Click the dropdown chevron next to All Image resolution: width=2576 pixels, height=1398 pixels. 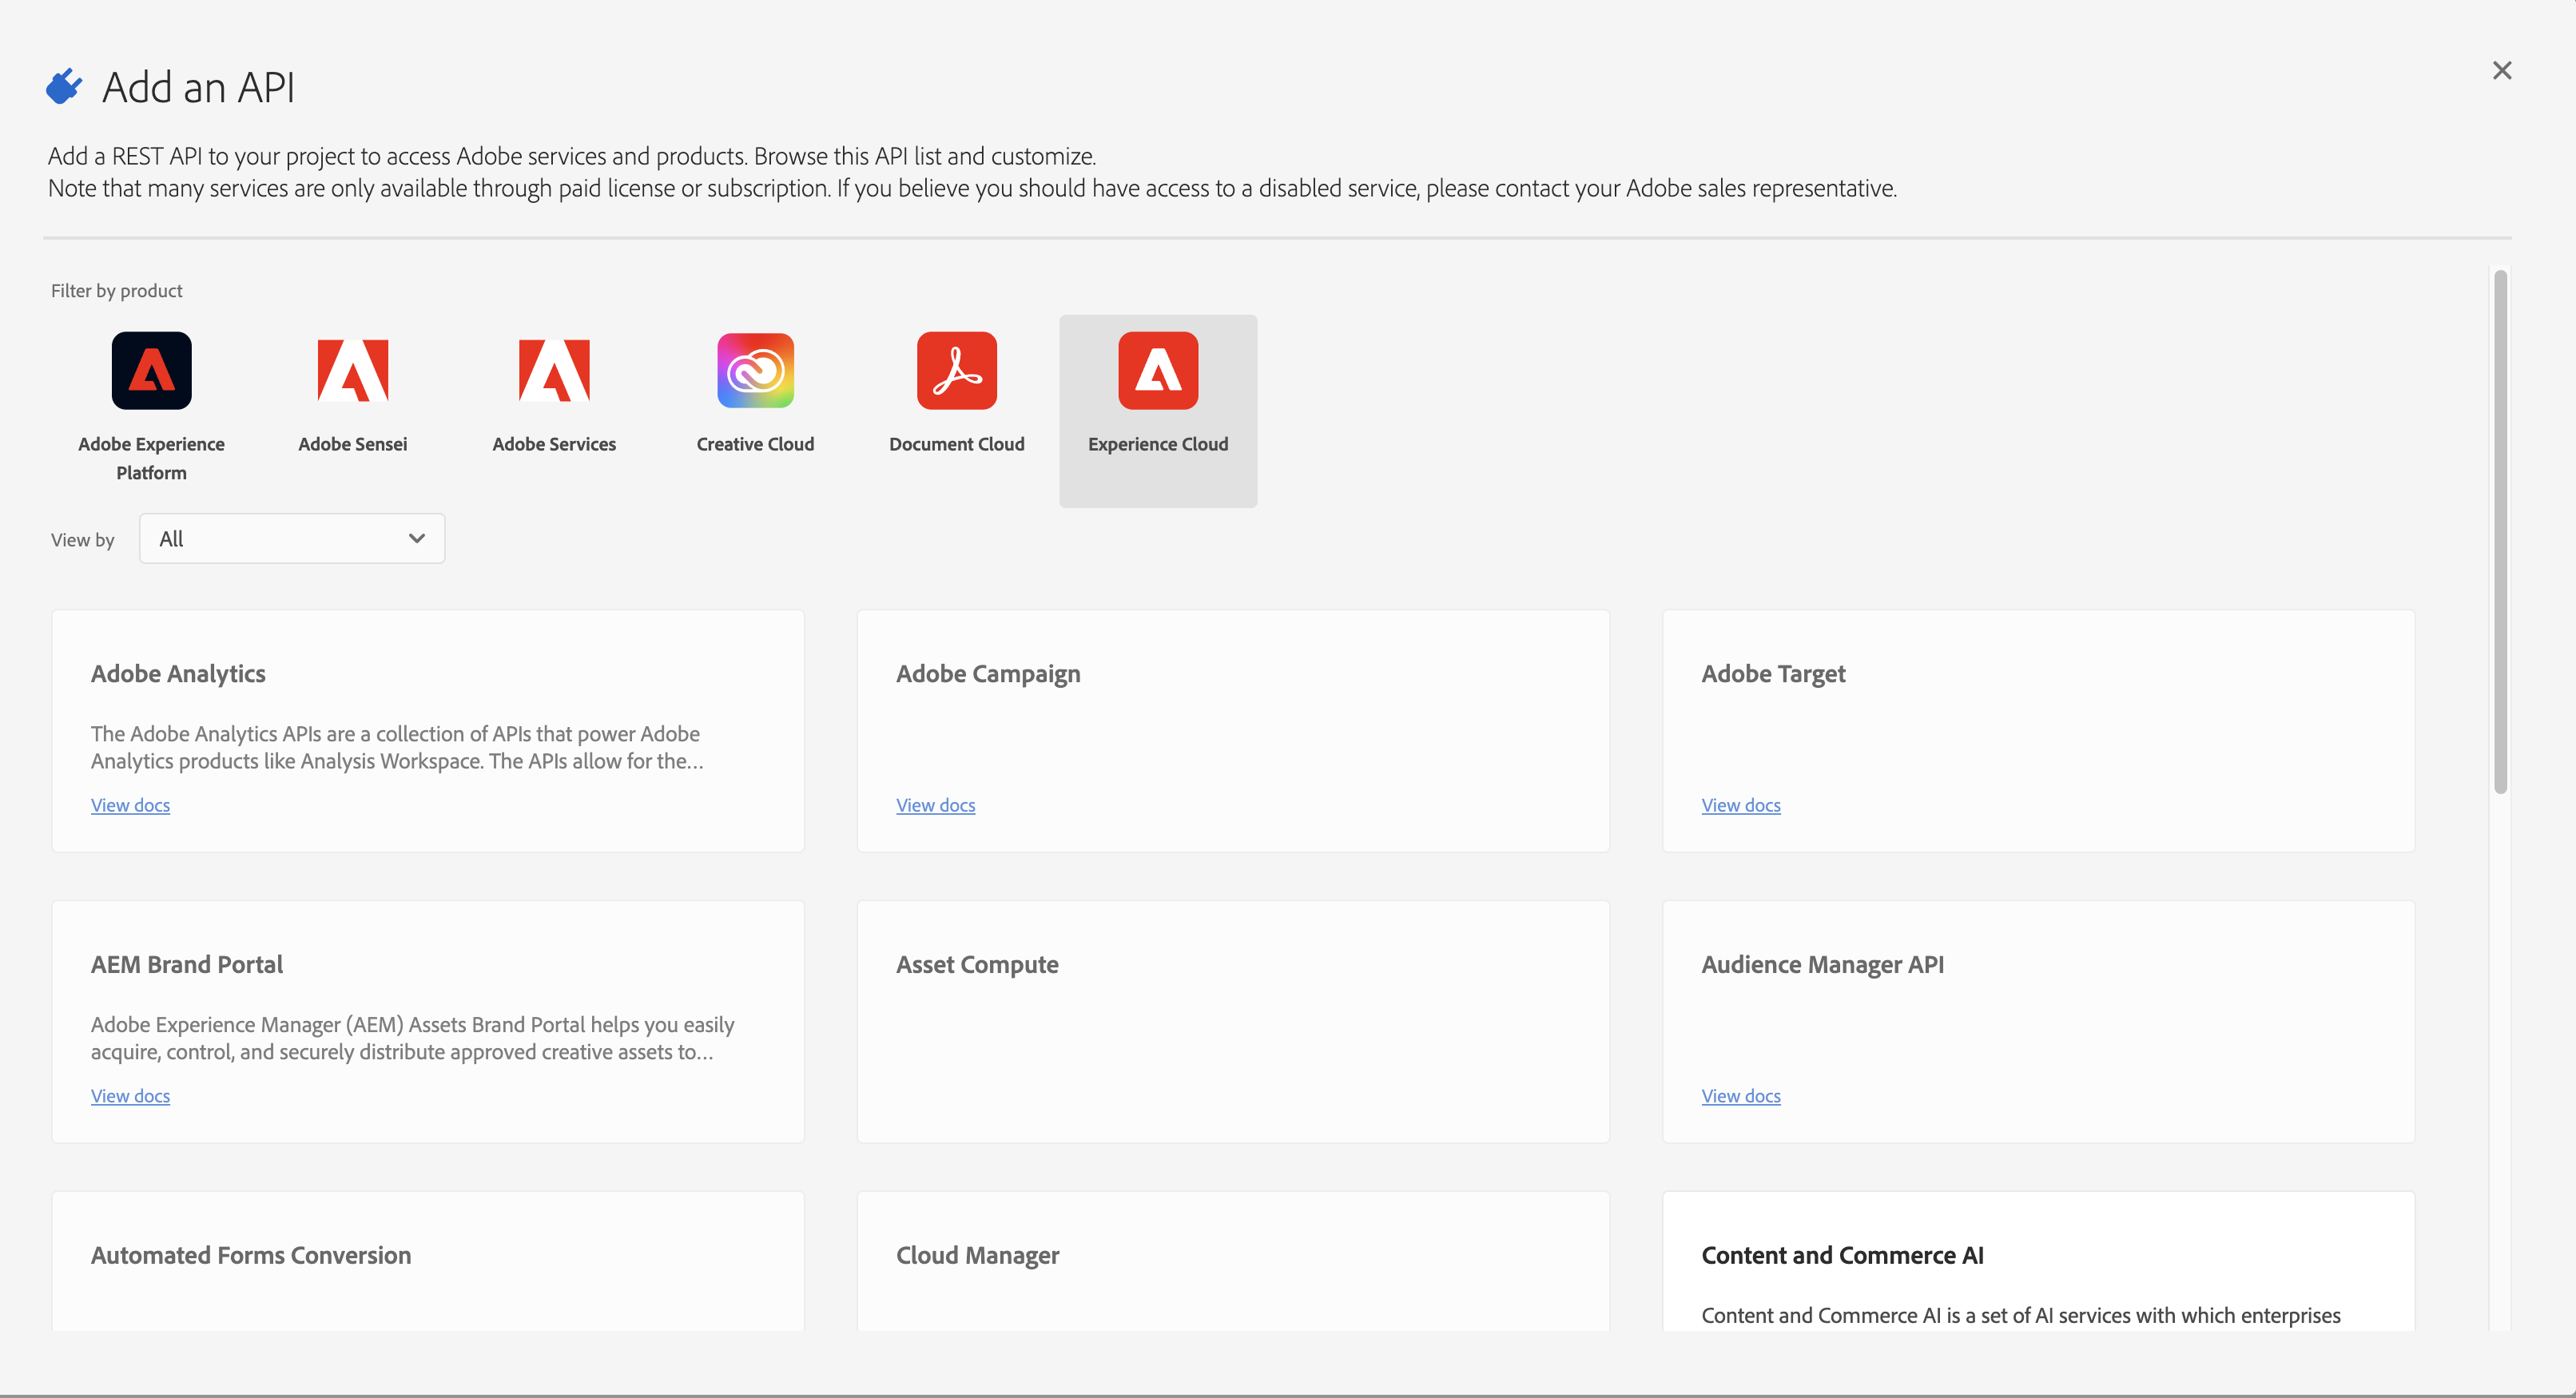pos(417,539)
